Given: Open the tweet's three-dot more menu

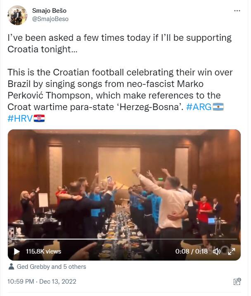Looking at the screenshot, I should (237, 11).
